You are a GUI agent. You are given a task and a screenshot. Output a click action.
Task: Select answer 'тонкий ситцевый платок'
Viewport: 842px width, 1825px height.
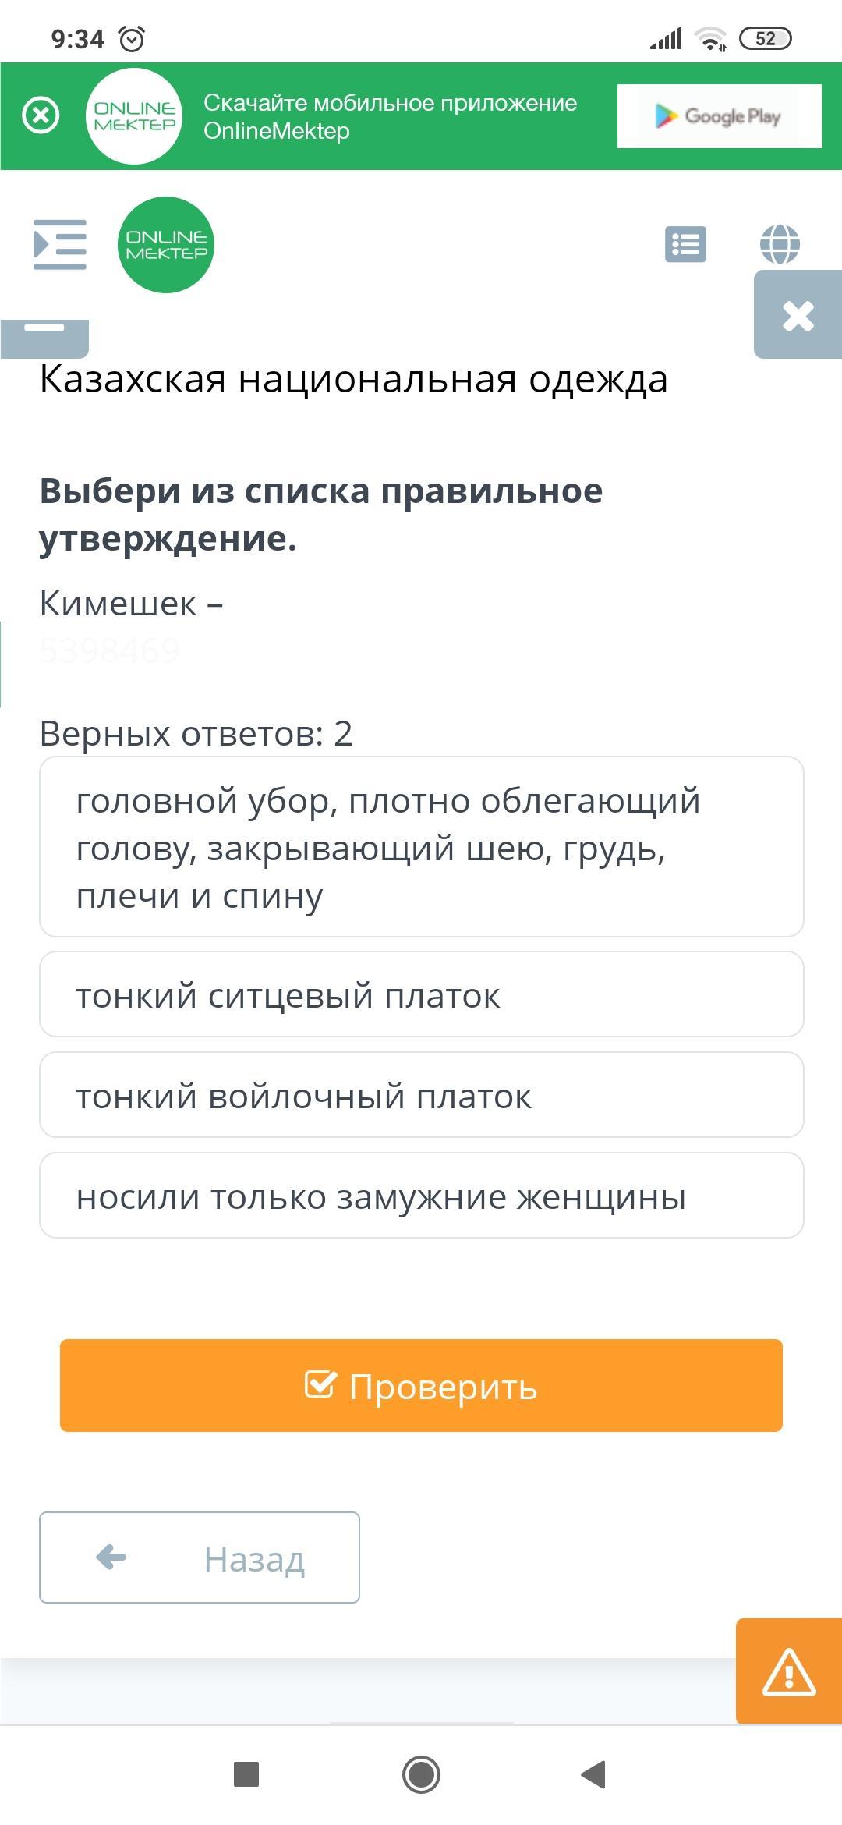pyautogui.click(x=421, y=994)
